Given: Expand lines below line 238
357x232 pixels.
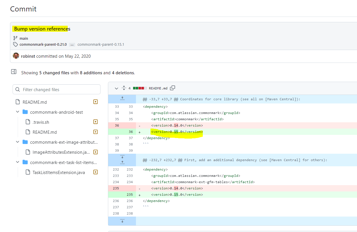Looking at the screenshot, I should [122, 221].
